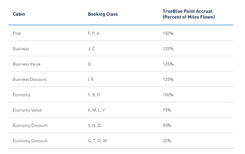Viewport: 245px width, 154px height.
Task: Click the 50% accrual value
Action: tap(167, 126)
